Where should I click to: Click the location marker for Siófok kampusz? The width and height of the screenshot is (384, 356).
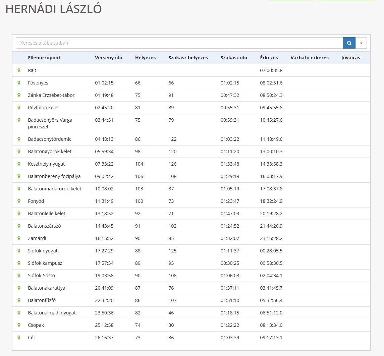(x=19, y=263)
